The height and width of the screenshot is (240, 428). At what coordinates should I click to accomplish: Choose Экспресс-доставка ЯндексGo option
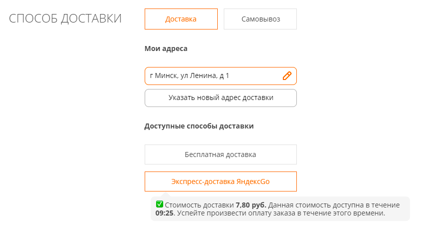click(x=220, y=181)
